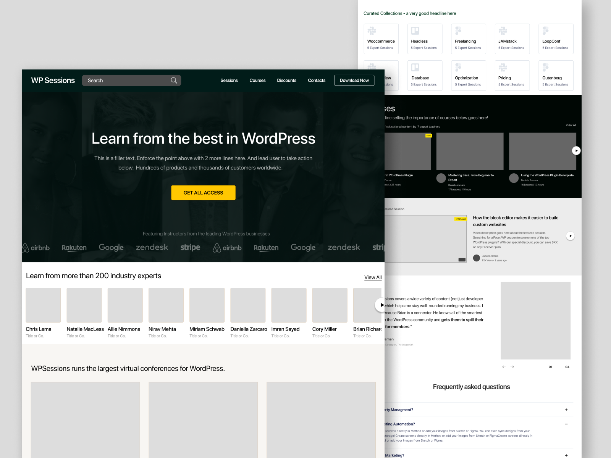Click the right arrow on the experts carousel
611x458 pixels.
[381, 305]
